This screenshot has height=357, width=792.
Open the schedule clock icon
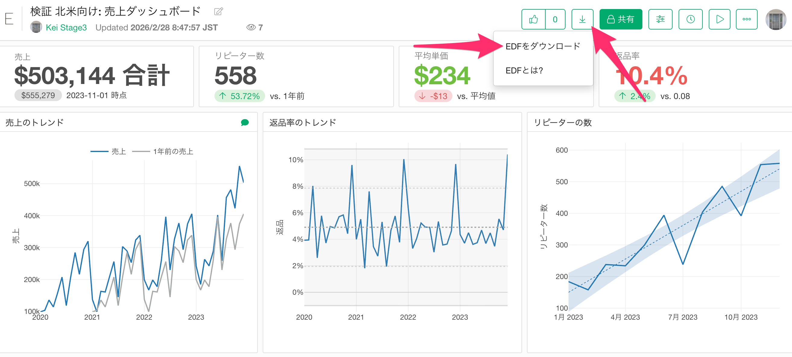click(690, 19)
